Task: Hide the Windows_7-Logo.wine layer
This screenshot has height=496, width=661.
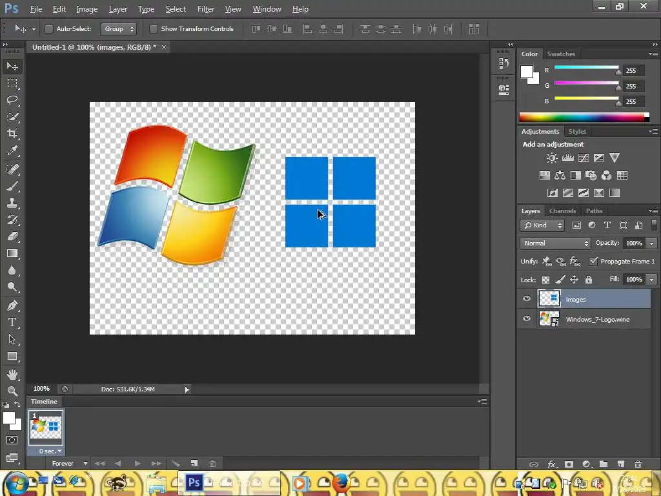Action: point(527,319)
